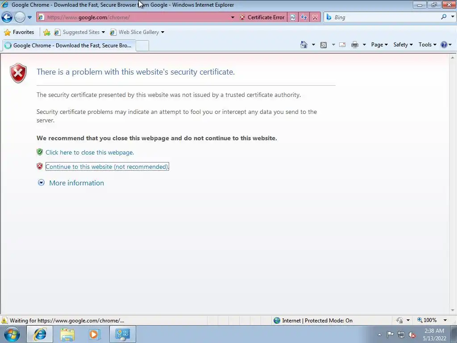
Task: Click muted volume speaker tray icon
Action: click(x=412, y=335)
